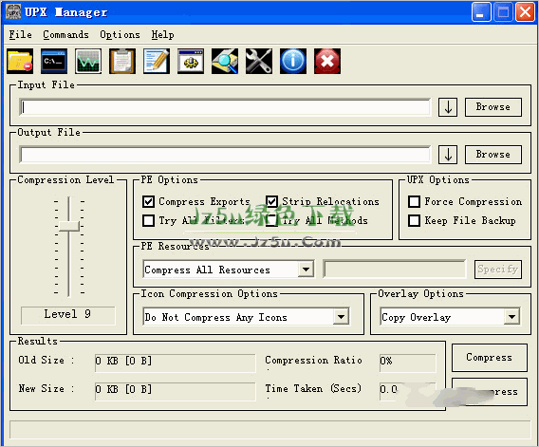Close the UPX Manager window

(x=525, y=12)
